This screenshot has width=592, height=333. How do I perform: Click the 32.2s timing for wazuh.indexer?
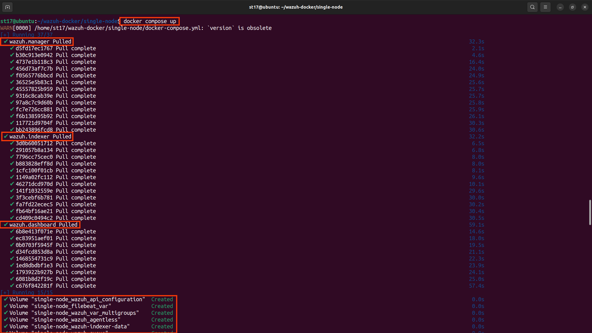(477, 137)
